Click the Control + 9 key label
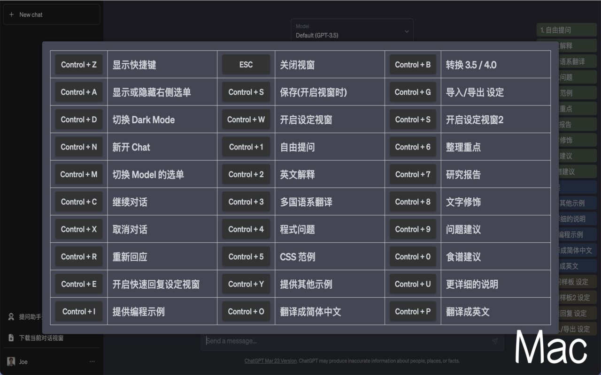Viewport: 601px width, 375px height. (x=413, y=229)
